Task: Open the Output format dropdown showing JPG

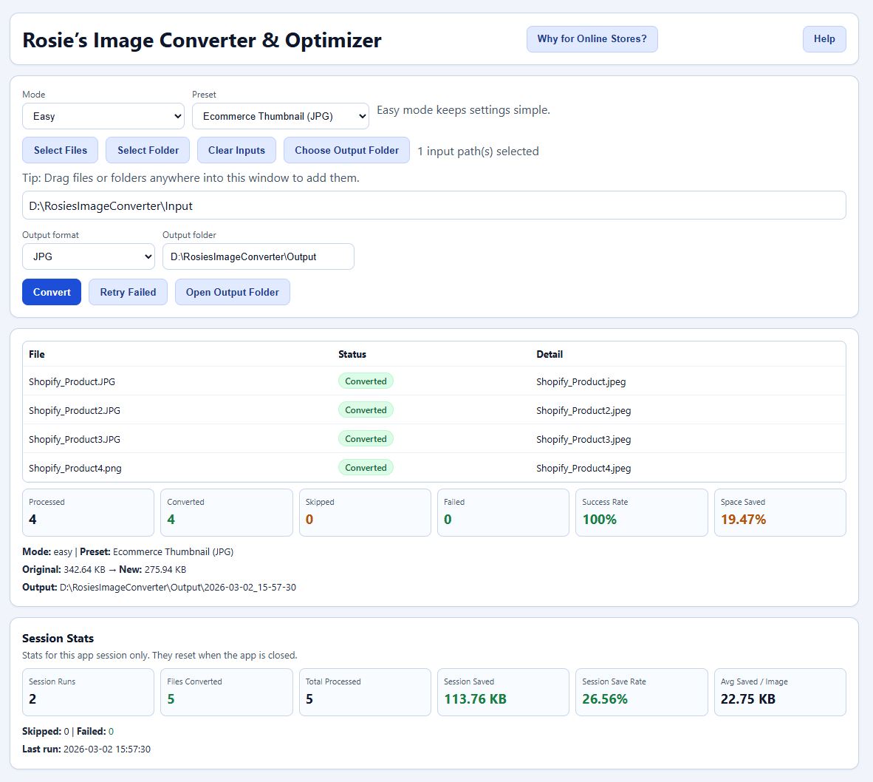Action: click(89, 256)
